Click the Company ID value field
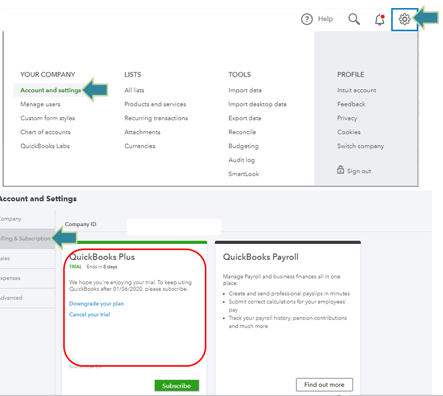Viewport: 443px width, 396px height. click(174, 227)
